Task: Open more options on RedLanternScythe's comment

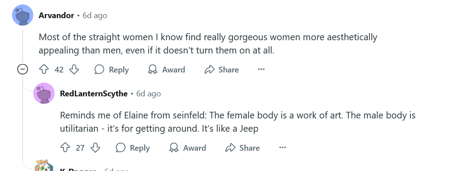Action: coord(283,148)
